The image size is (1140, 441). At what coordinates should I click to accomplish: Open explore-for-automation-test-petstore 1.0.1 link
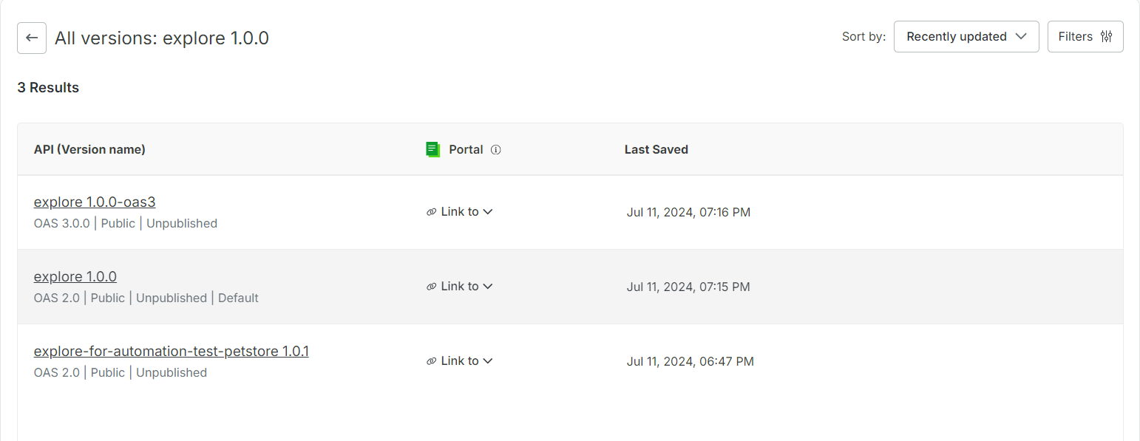[x=171, y=351]
